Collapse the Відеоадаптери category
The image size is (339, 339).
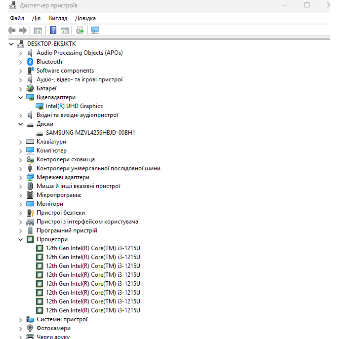tap(21, 98)
